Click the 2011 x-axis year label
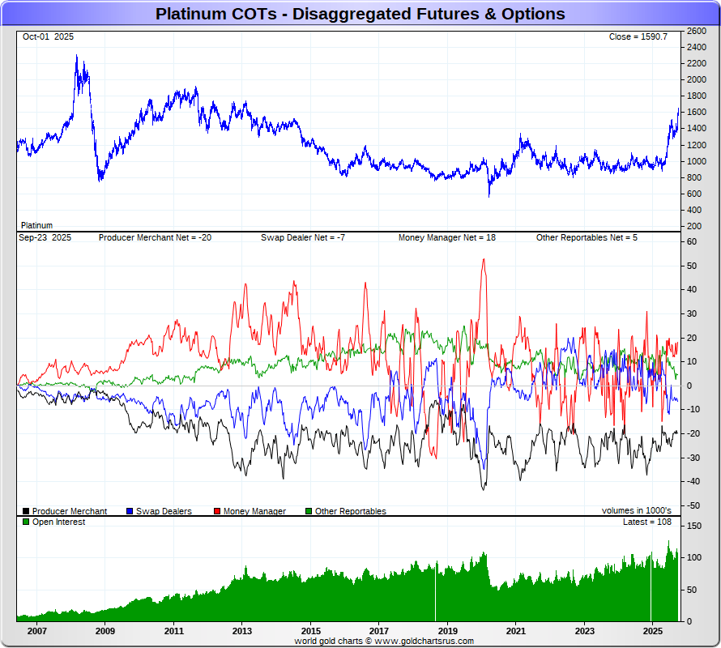 174,631
